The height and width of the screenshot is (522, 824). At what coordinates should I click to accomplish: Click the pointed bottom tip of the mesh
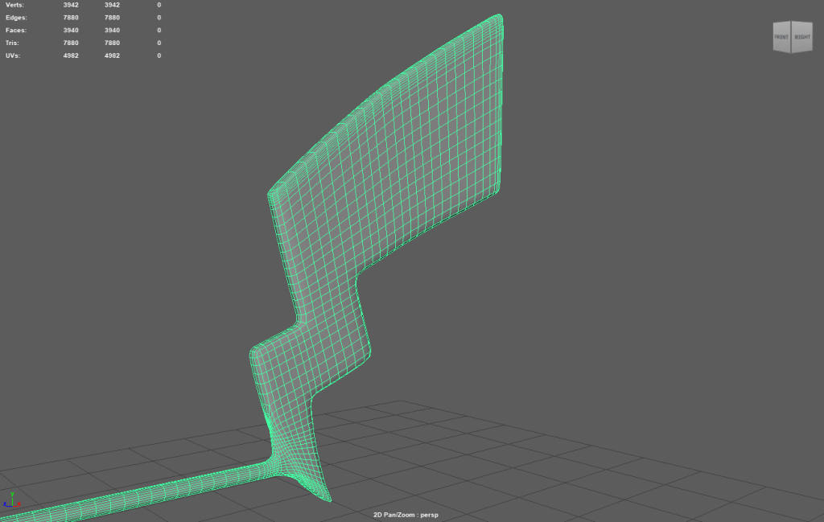[327, 499]
